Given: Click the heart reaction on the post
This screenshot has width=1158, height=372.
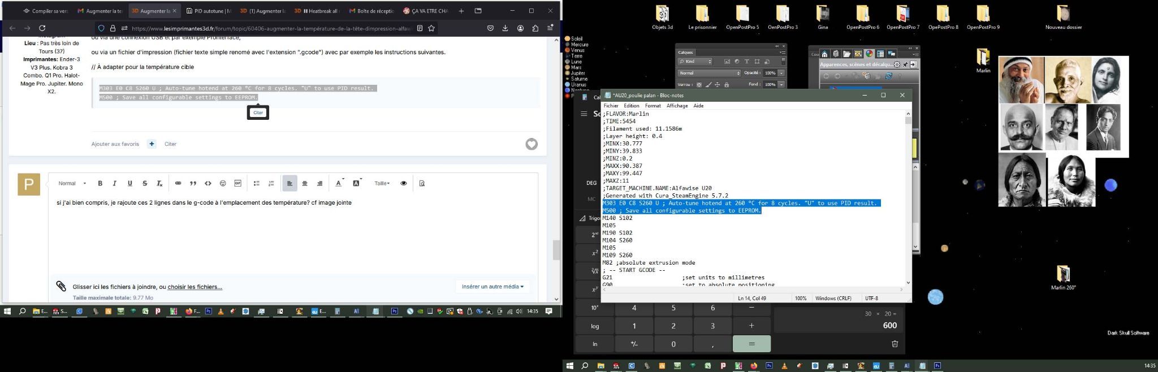Looking at the screenshot, I should click(532, 144).
